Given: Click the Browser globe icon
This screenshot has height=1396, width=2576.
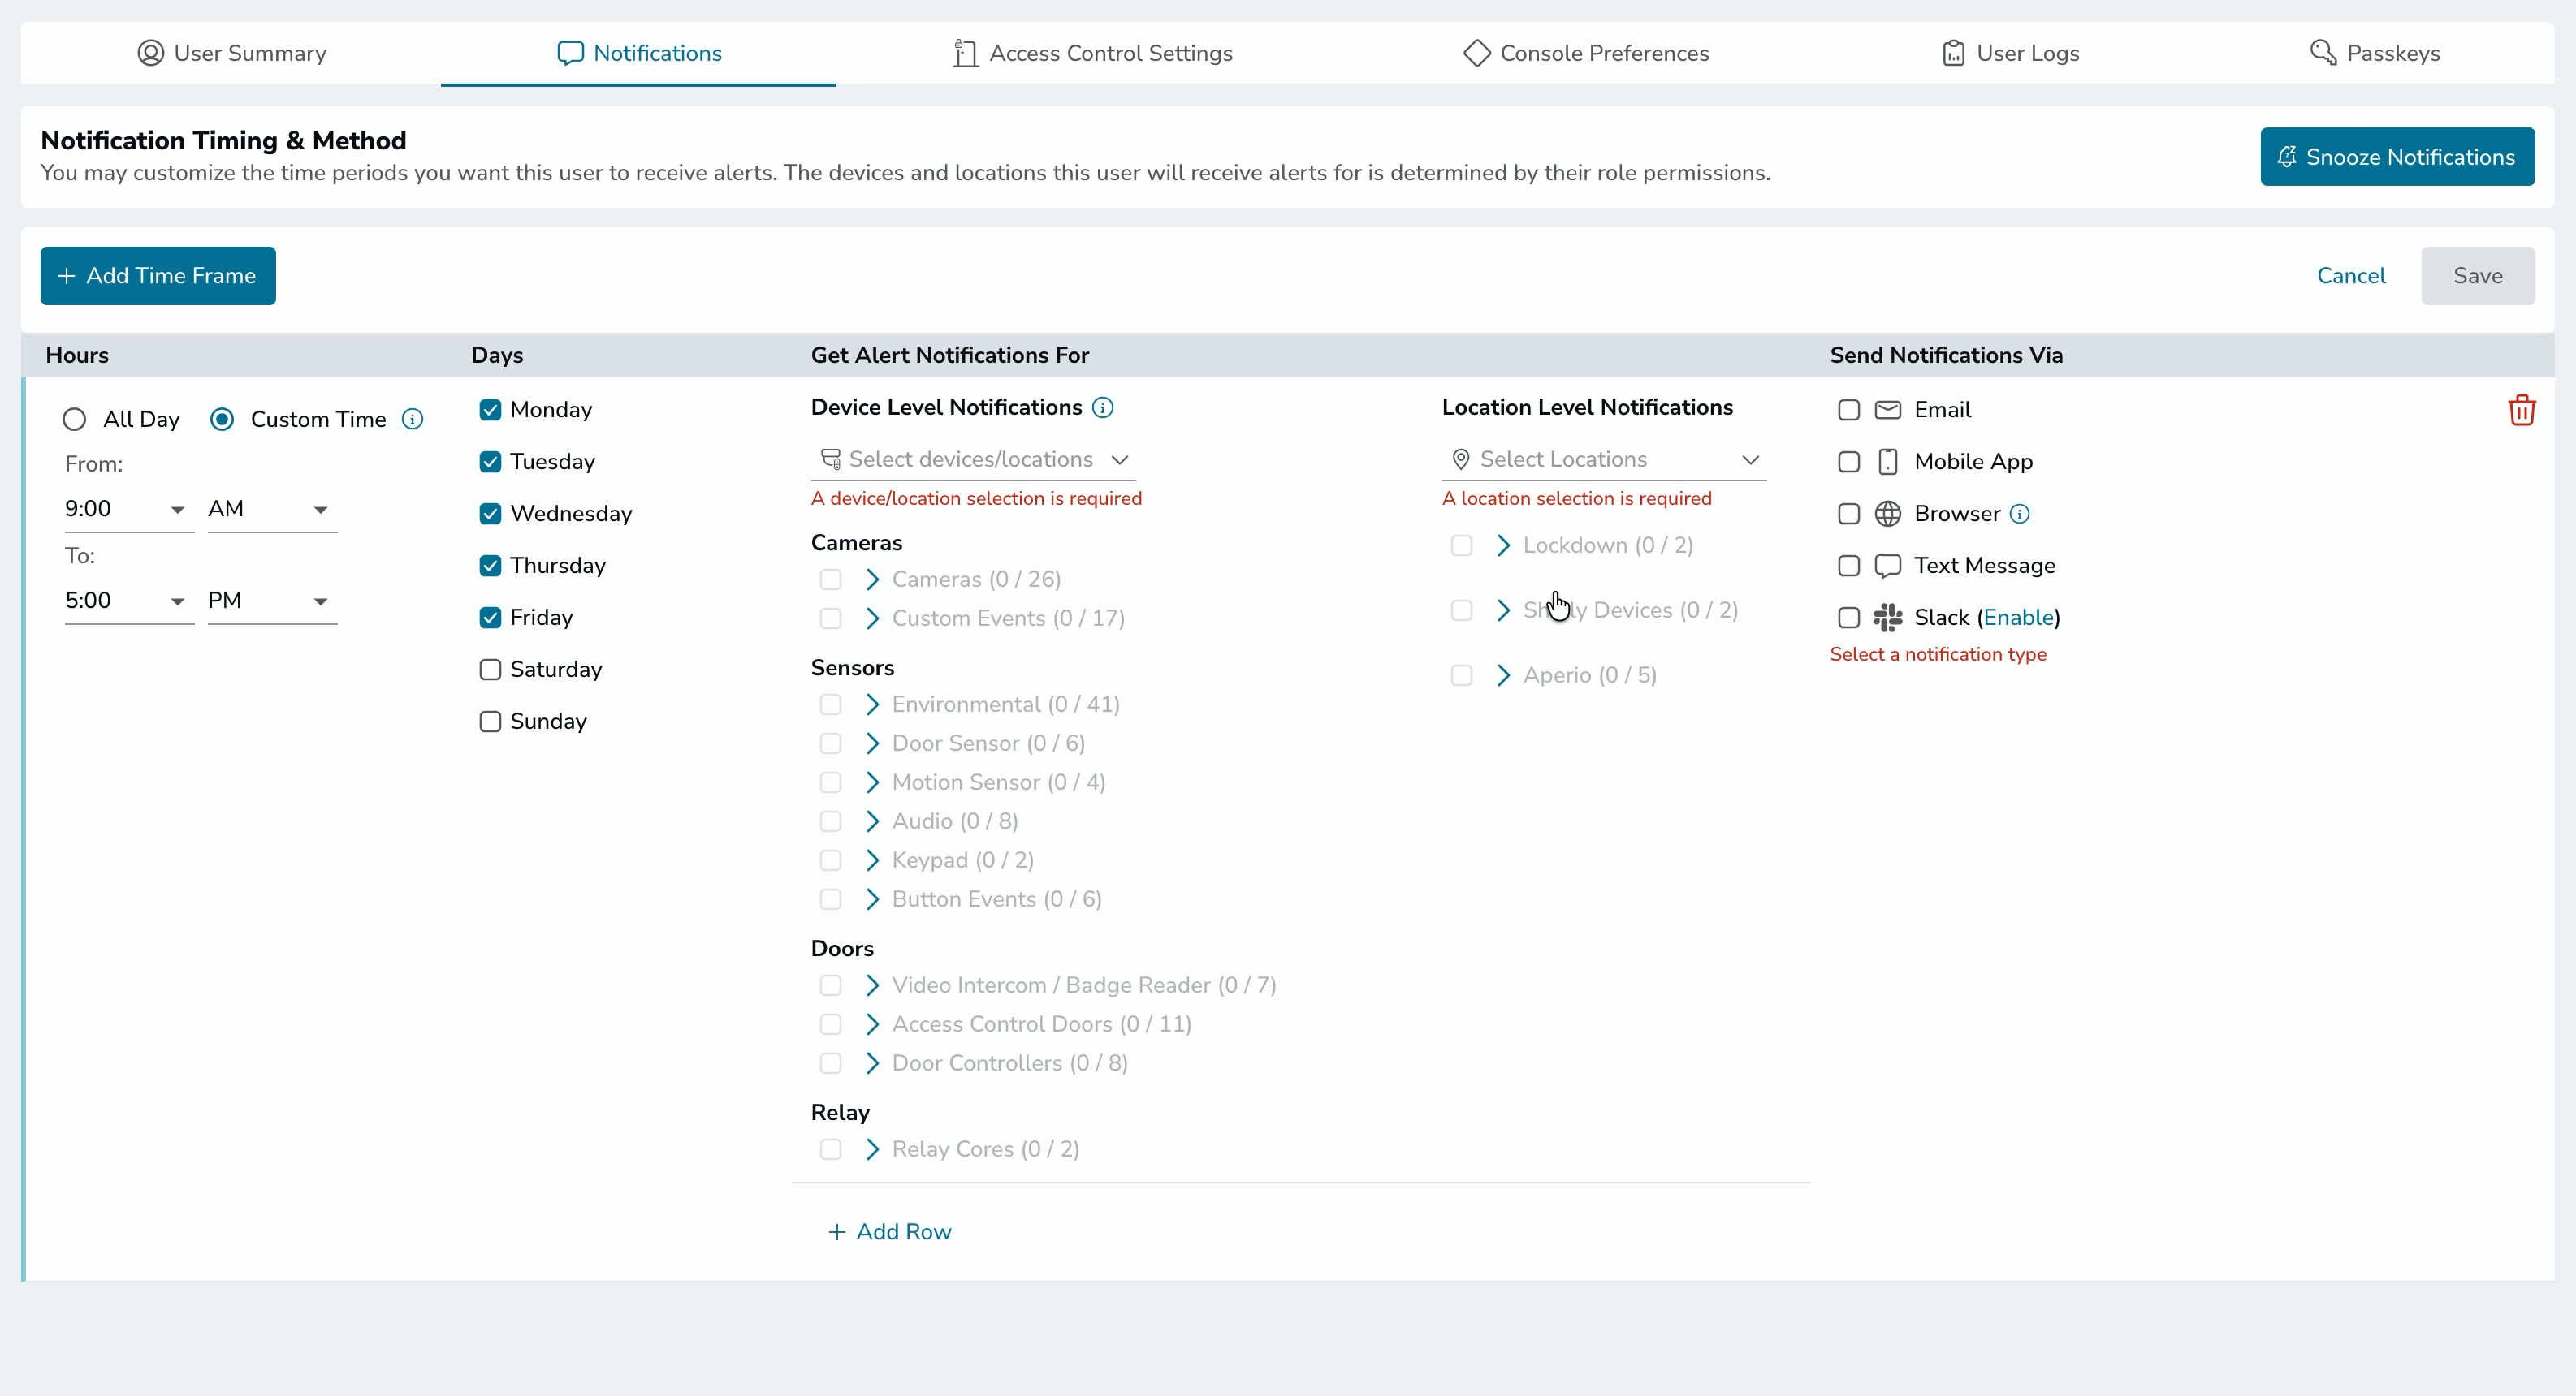Looking at the screenshot, I should pyautogui.click(x=1887, y=514).
